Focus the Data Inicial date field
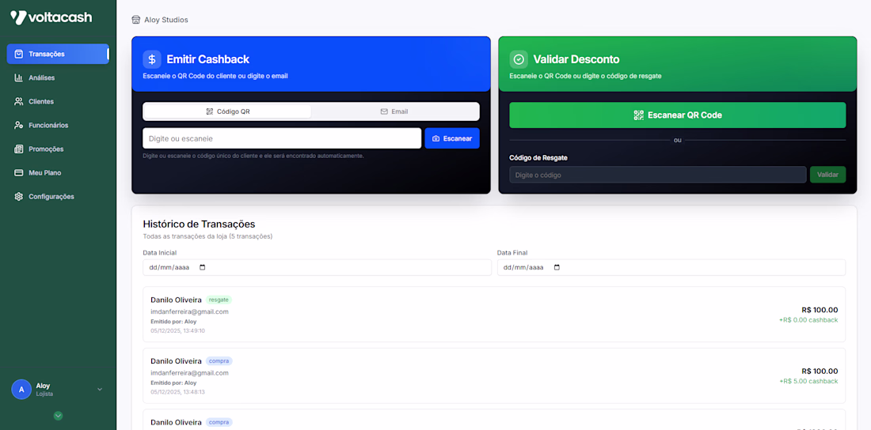Viewport: 871px width, 430px height. 318,267
